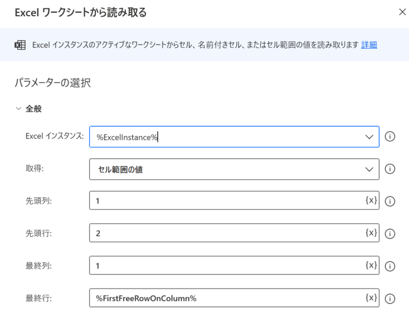This screenshot has height=313, width=409.
Task: Open the 取得 dropdown showing セル範囲の値
Action: (234, 169)
